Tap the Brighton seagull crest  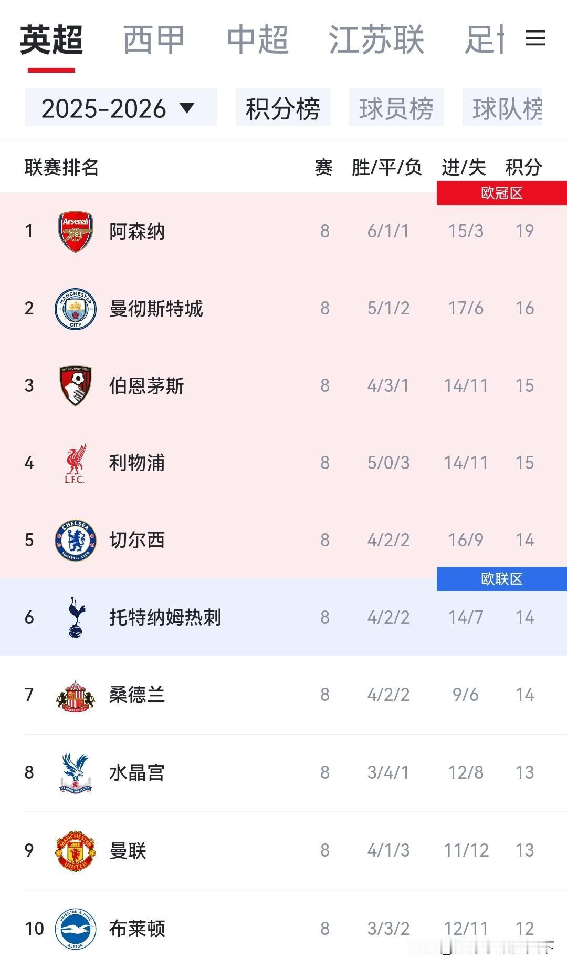coord(76,929)
